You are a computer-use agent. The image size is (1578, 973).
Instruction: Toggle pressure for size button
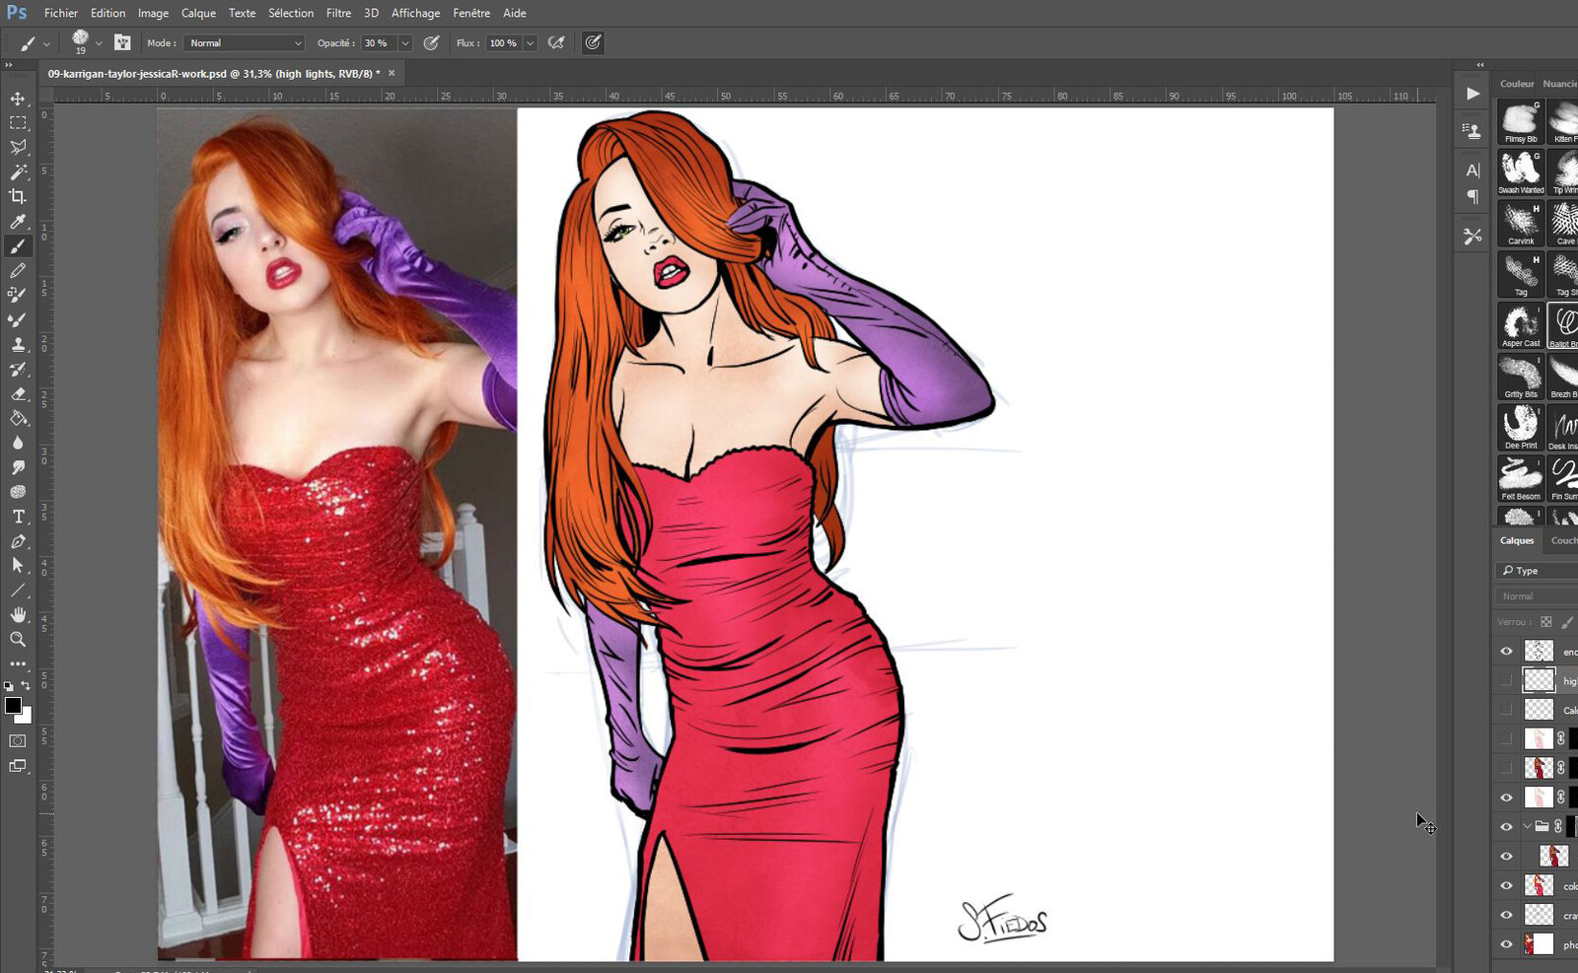click(593, 42)
